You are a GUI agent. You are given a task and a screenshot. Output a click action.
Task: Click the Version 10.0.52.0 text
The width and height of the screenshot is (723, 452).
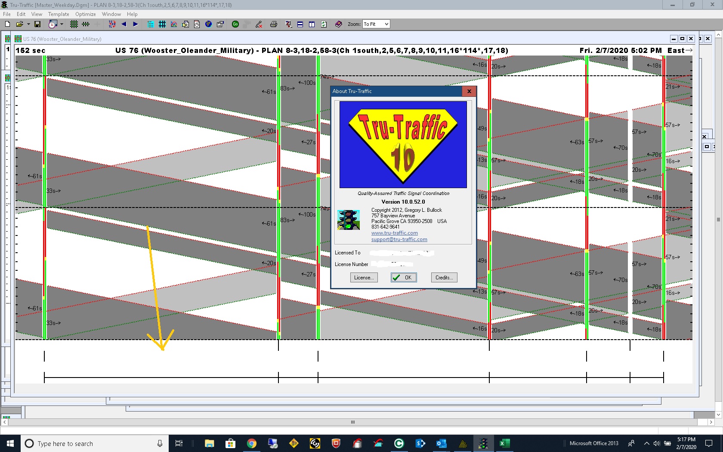coord(403,202)
